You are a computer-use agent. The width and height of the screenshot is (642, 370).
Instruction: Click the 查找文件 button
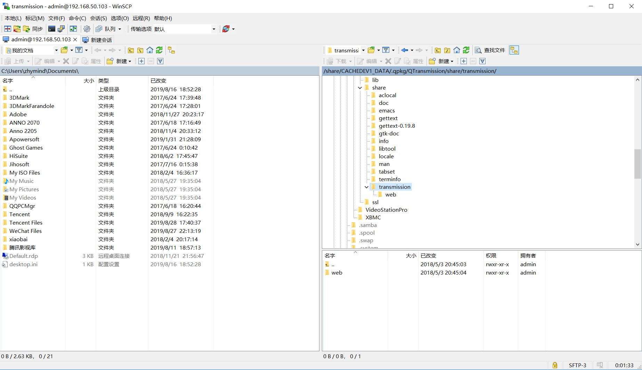click(x=490, y=50)
